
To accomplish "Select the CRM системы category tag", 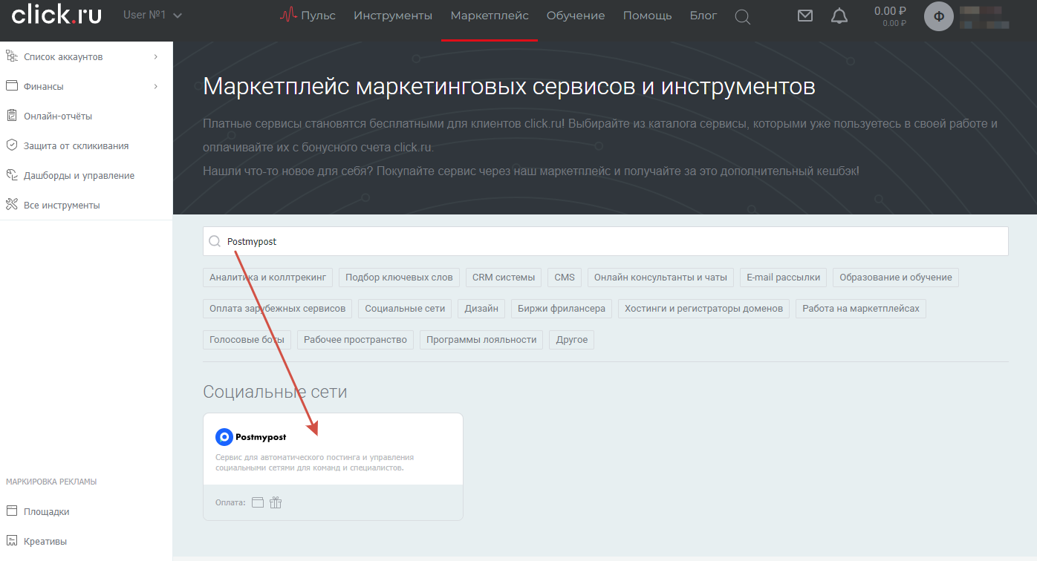I will (504, 278).
